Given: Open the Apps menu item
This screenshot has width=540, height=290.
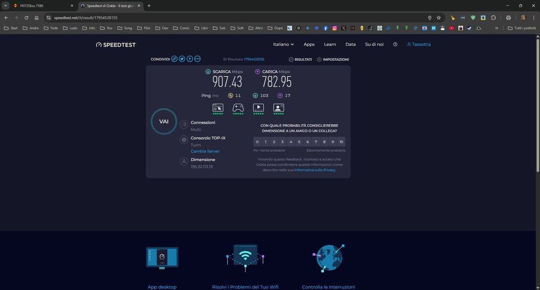Looking at the screenshot, I should pyautogui.click(x=309, y=44).
